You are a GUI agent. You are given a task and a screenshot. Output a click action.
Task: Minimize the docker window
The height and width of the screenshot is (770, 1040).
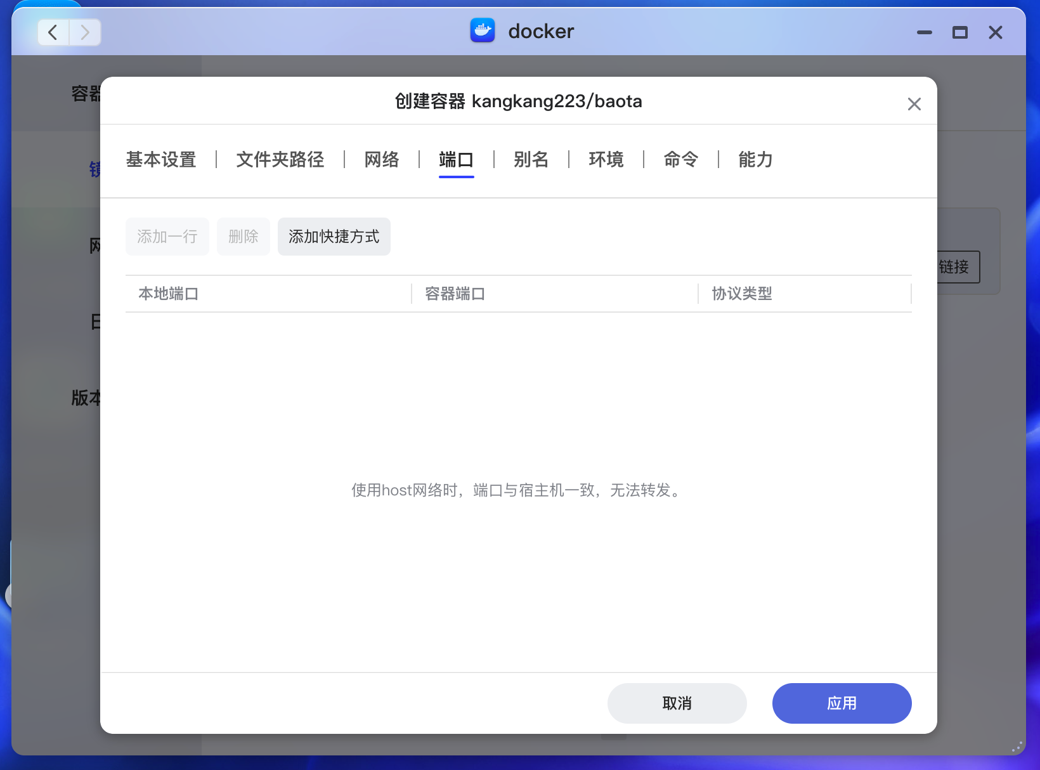click(925, 32)
